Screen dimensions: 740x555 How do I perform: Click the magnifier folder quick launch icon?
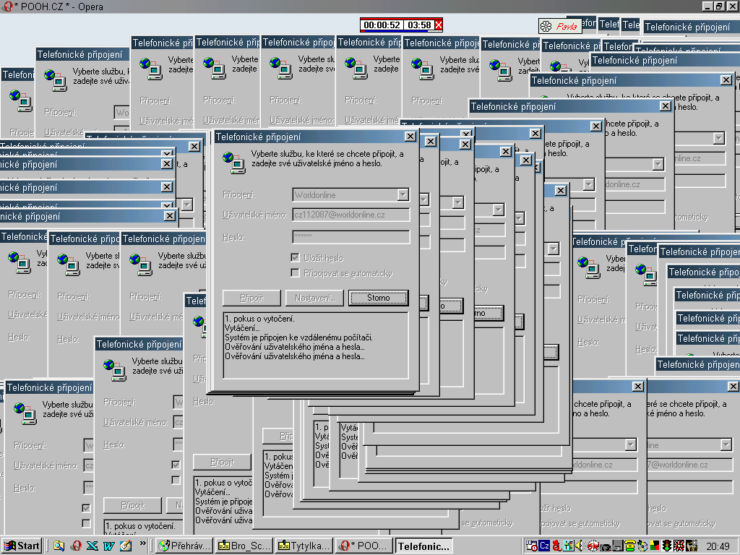[59, 546]
